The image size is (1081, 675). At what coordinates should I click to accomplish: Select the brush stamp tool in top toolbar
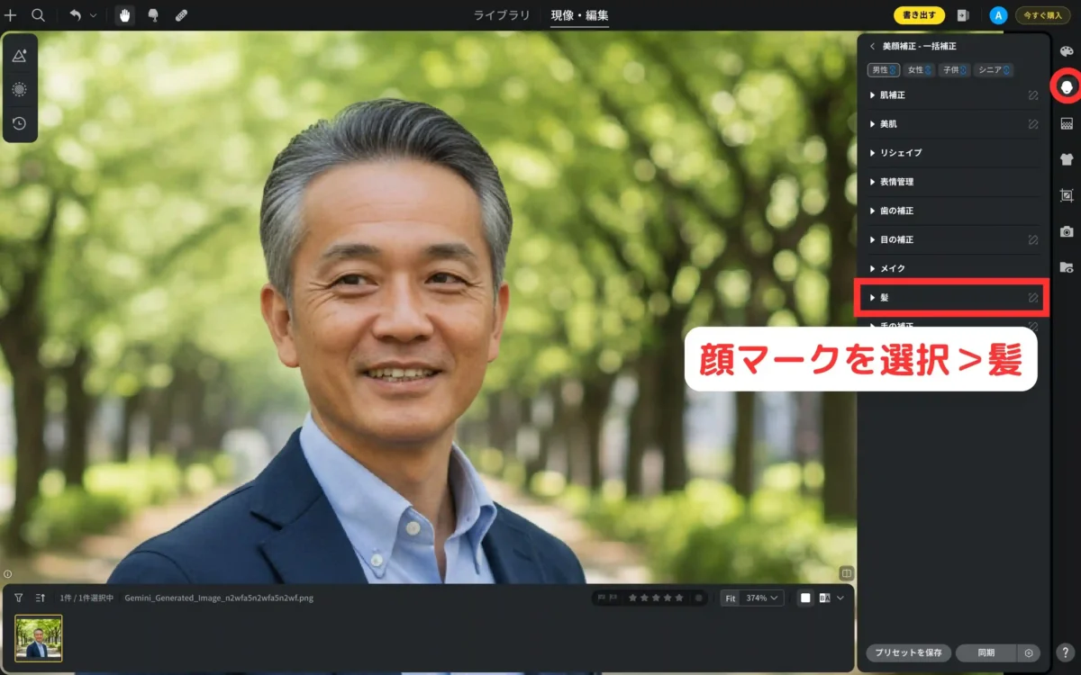click(153, 15)
